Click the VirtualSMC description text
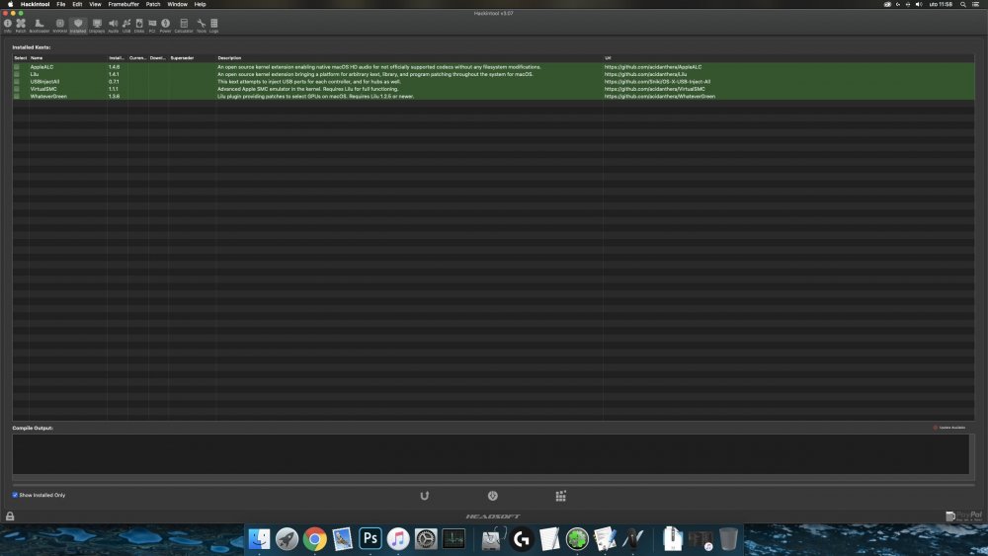Screen dimensions: 988x556 pyautogui.click(x=307, y=89)
